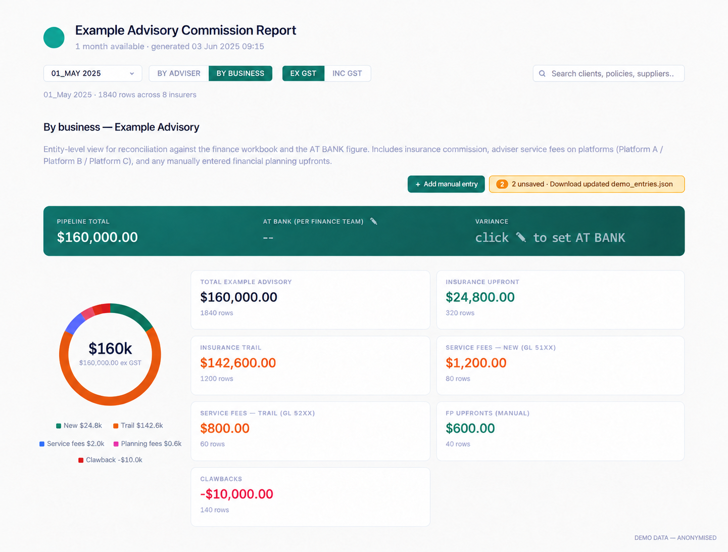The width and height of the screenshot is (728, 552).
Task: Click the "--" value under AT BANK
Action: pyautogui.click(x=268, y=238)
